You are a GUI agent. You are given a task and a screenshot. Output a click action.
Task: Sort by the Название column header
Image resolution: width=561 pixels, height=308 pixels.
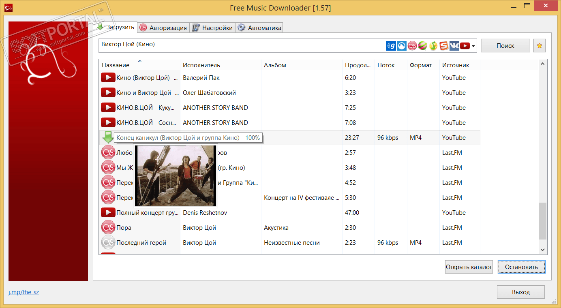click(x=139, y=65)
